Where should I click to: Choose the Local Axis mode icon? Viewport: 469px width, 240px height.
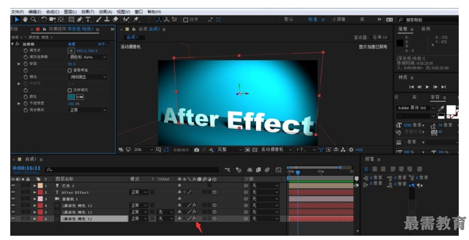tap(159, 20)
